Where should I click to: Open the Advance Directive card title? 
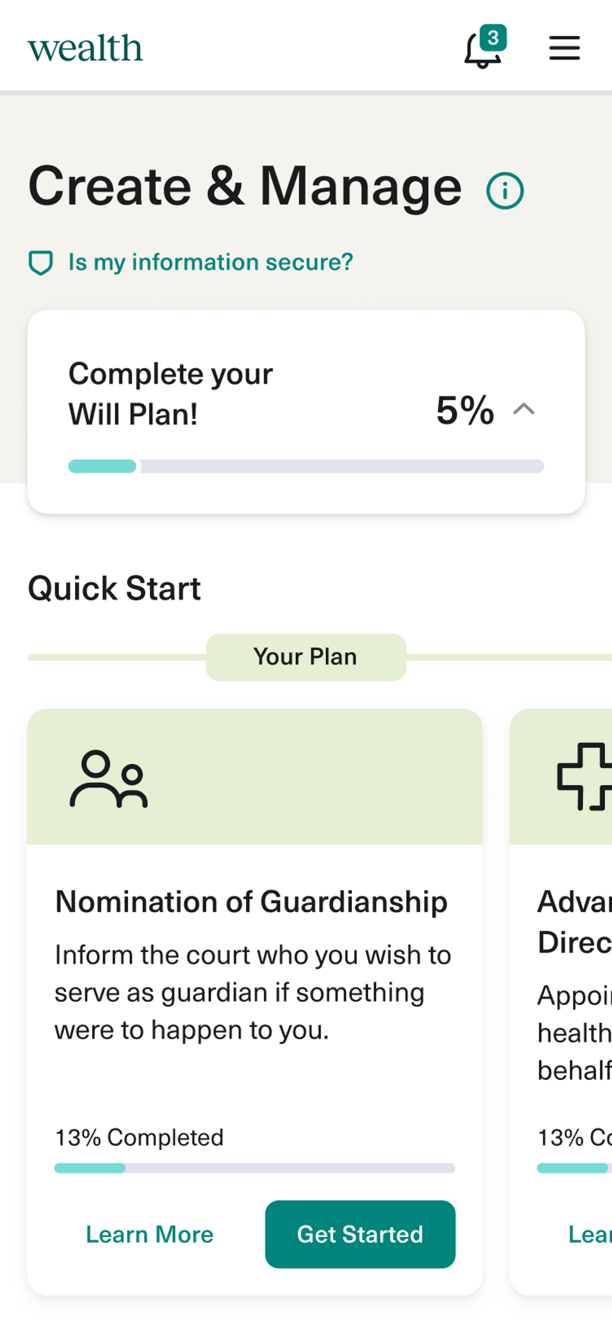point(575,921)
